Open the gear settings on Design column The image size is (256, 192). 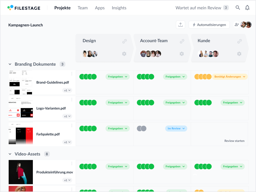pos(124,54)
